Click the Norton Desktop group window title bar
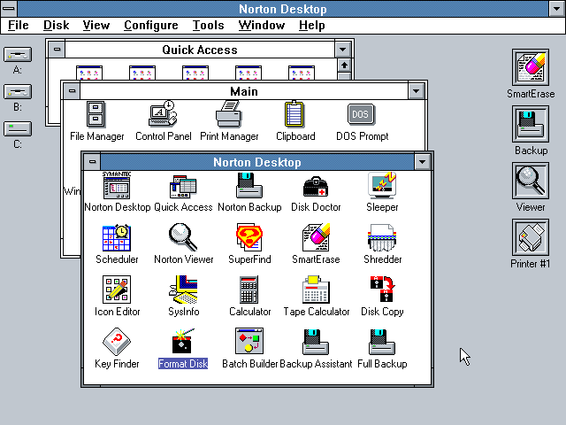566x425 pixels. 257,162
